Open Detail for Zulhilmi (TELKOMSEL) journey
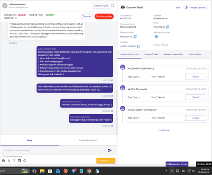The width and height of the screenshot is (212, 175). pyautogui.click(x=195, y=76)
